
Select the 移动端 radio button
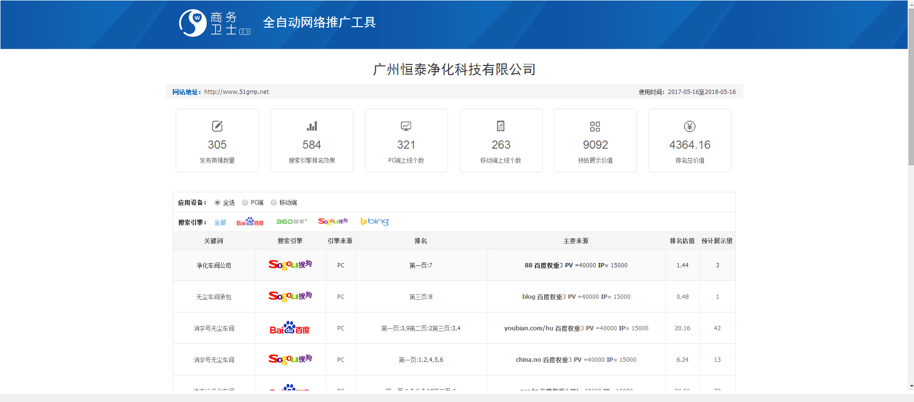coord(274,202)
